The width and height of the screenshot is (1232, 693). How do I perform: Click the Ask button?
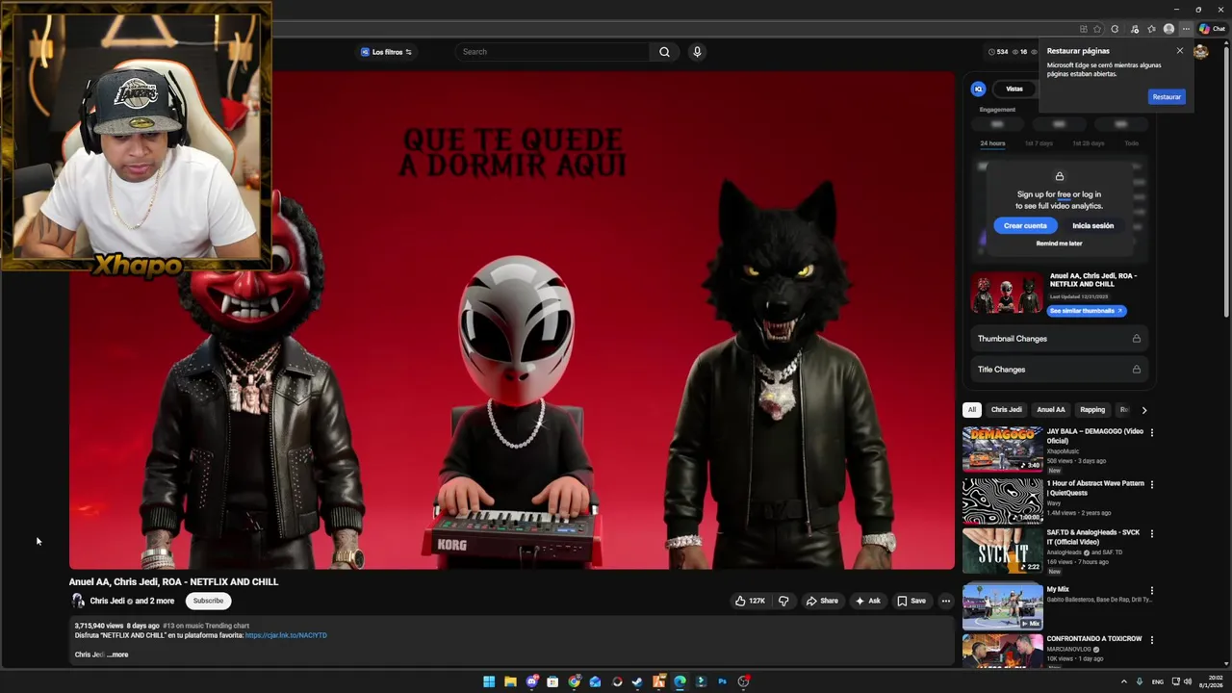pyautogui.click(x=867, y=601)
